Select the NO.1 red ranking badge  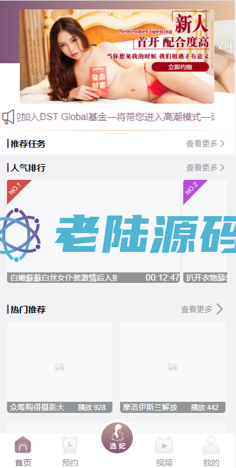click(18, 190)
